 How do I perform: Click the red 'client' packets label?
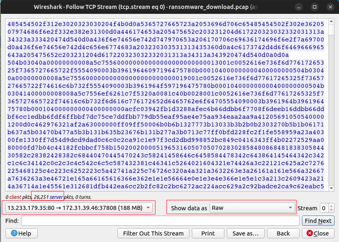[16, 196]
